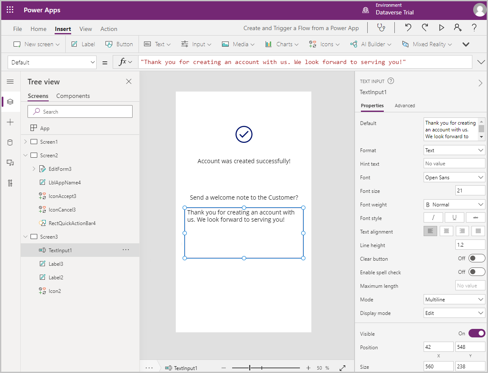Open the app launcher waffle icon

(10, 10)
